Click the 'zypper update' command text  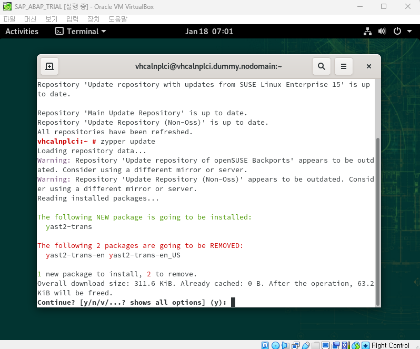point(128,142)
